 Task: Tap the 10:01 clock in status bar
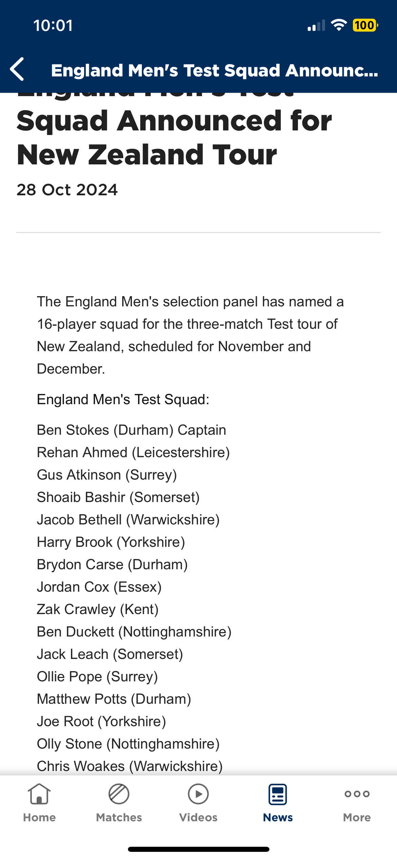pos(53,26)
